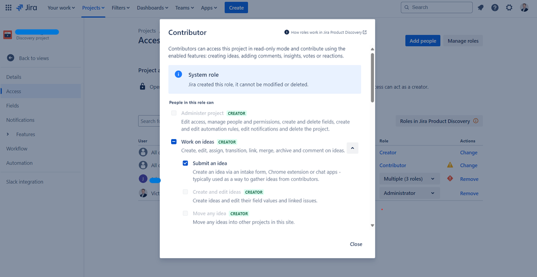Collapse the Work on ideas section
This screenshot has height=277, width=537.
point(352,148)
